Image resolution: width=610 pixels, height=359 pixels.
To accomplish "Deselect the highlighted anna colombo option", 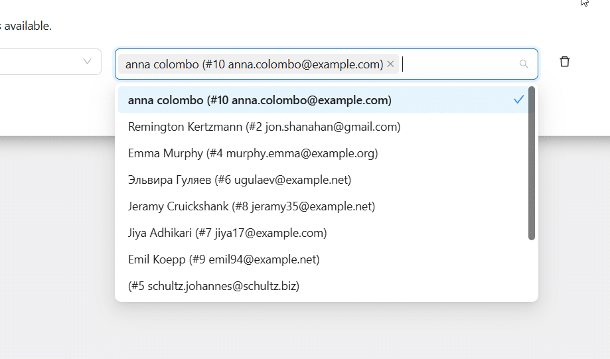I will click(x=259, y=100).
